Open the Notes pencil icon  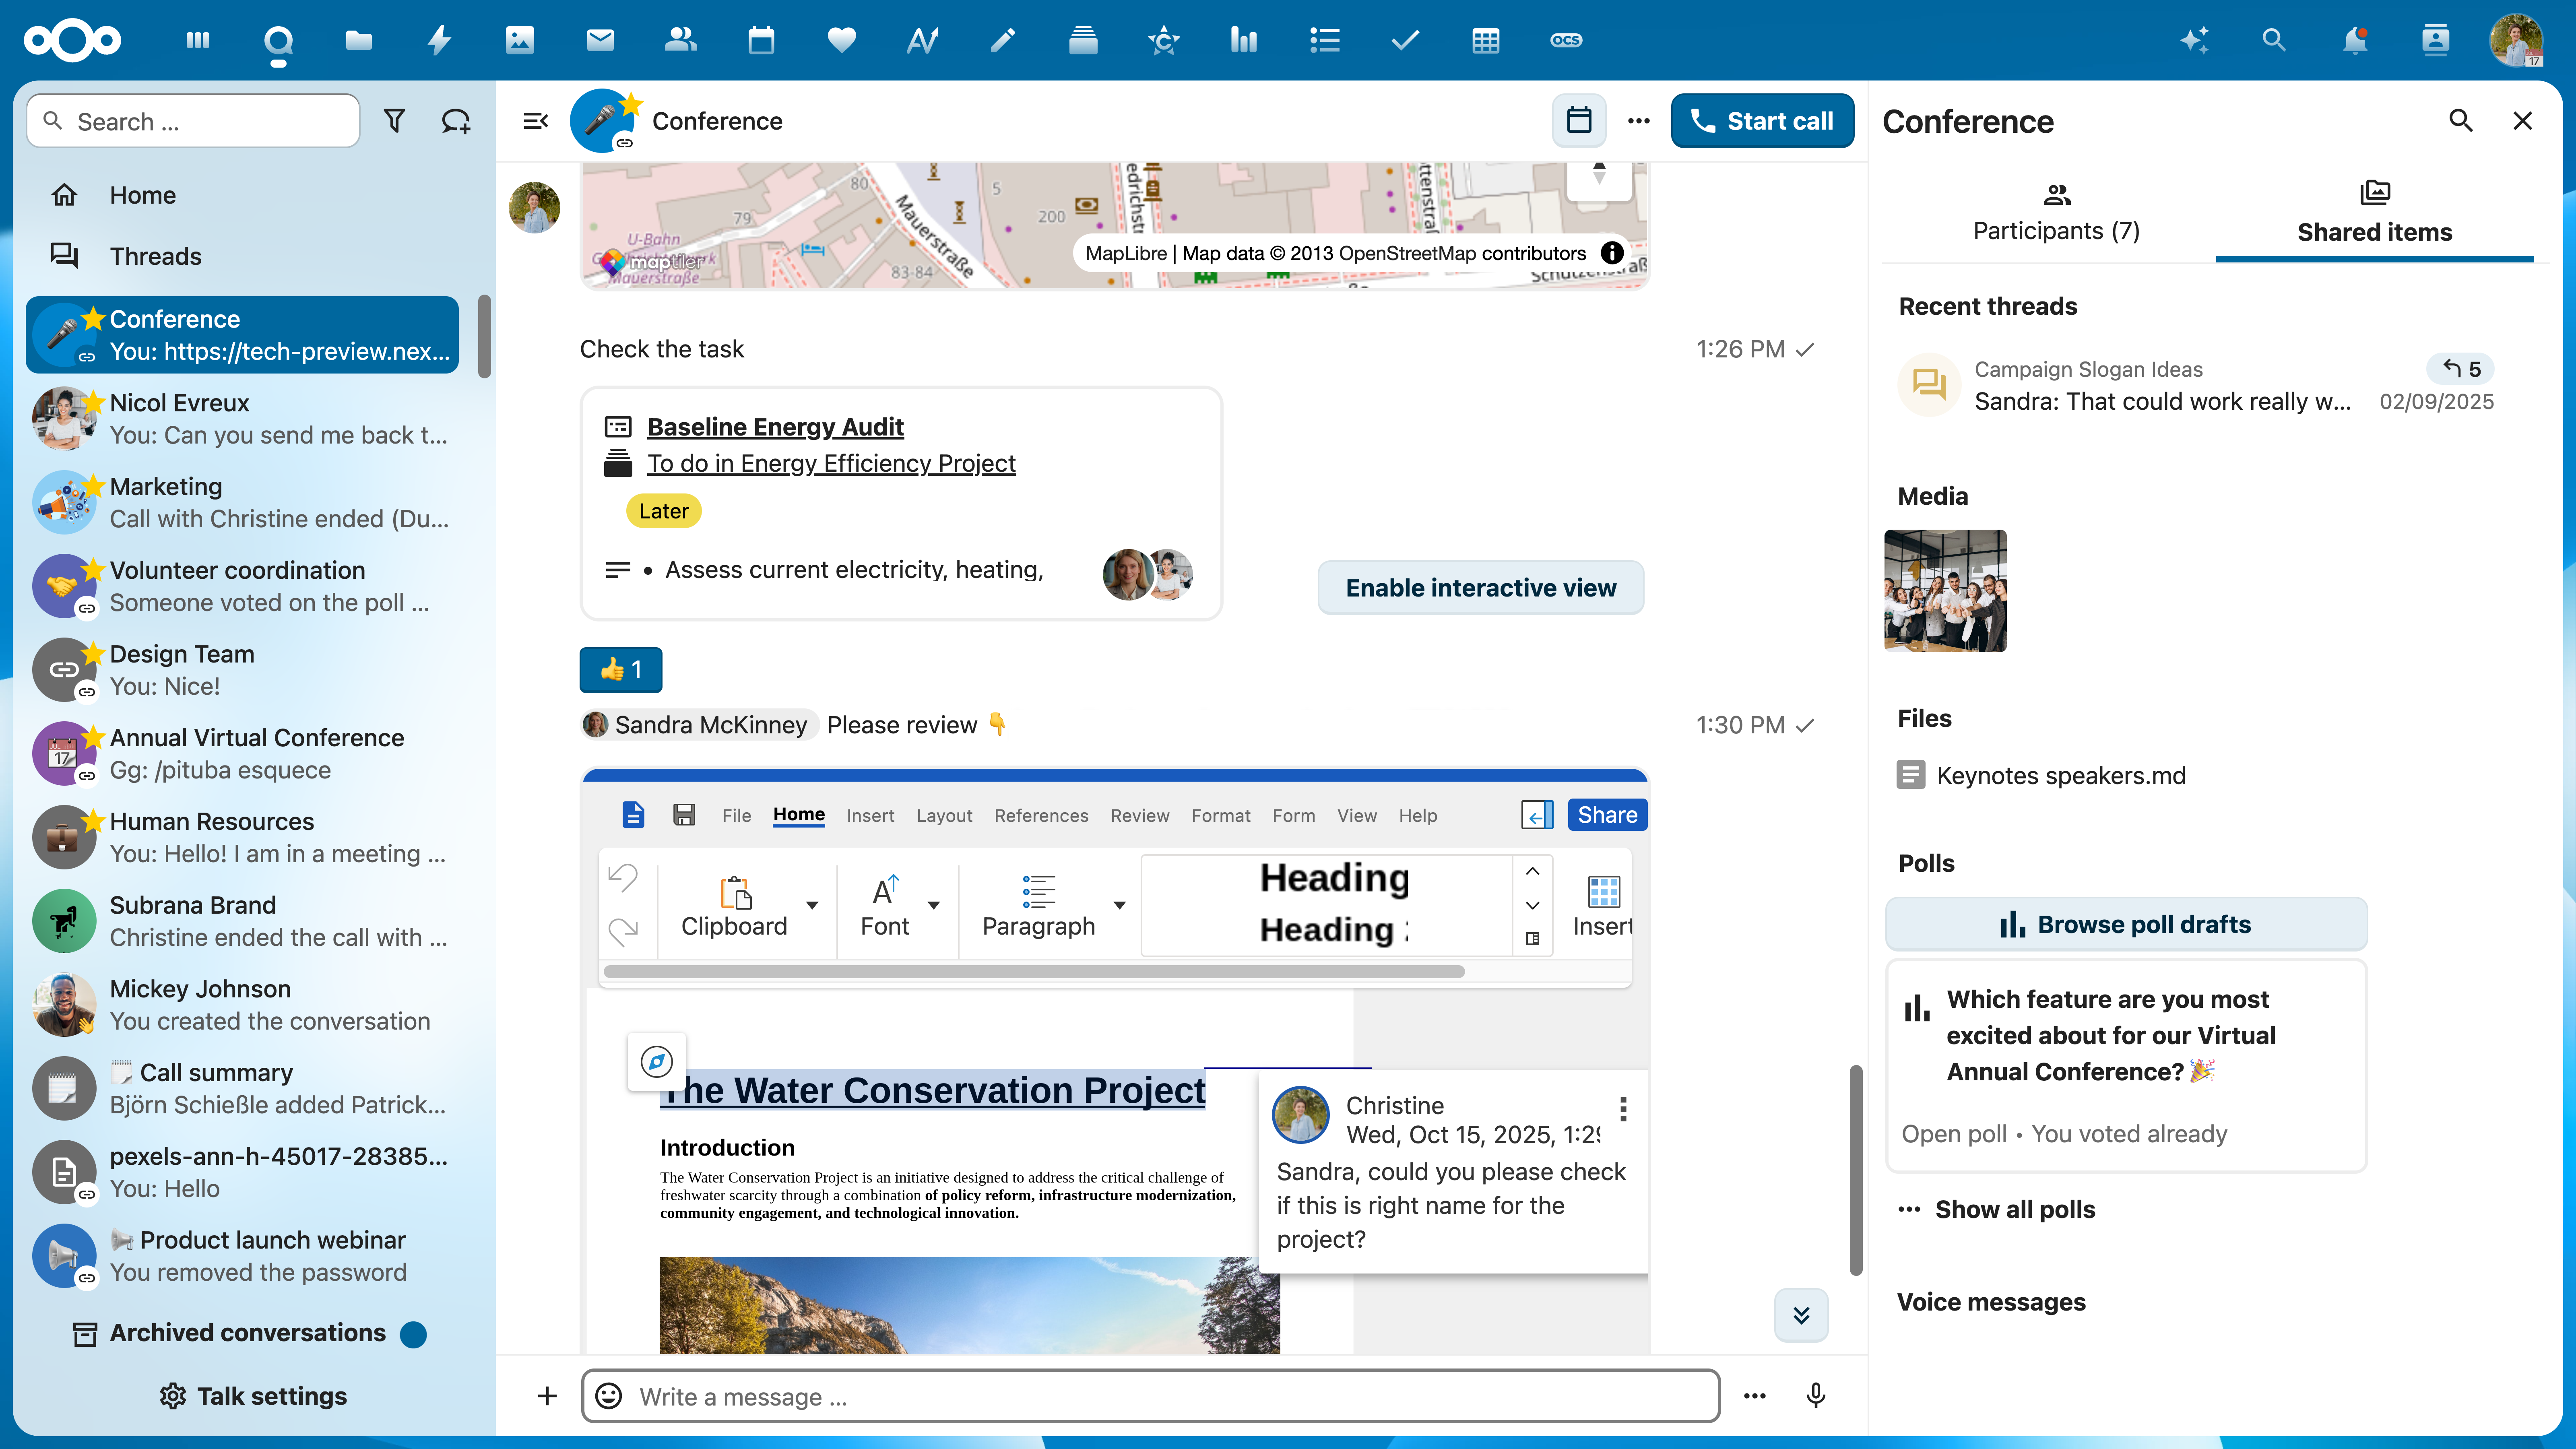[x=1003, y=40]
